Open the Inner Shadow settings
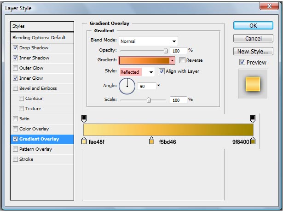Viewport: 283px width, 212px height. [35, 58]
